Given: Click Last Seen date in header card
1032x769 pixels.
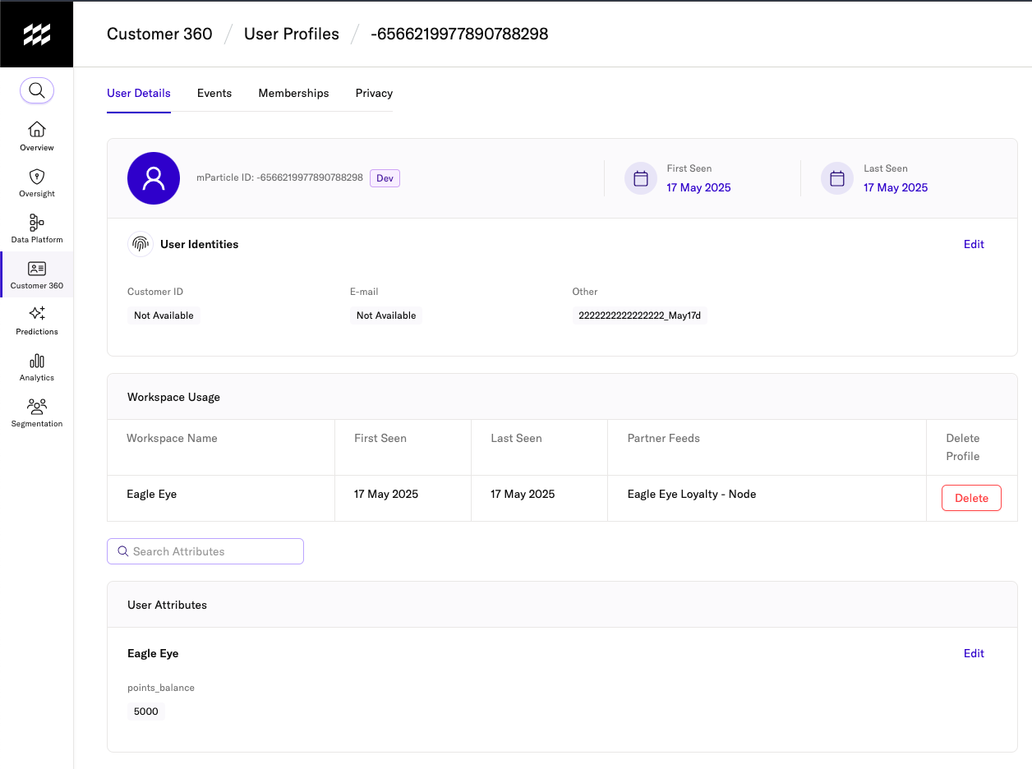Looking at the screenshot, I should click(896, 187).
